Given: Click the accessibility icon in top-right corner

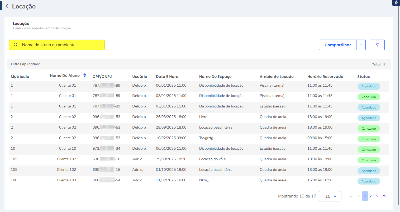Looking at the screenshot, I should point(396,3).
